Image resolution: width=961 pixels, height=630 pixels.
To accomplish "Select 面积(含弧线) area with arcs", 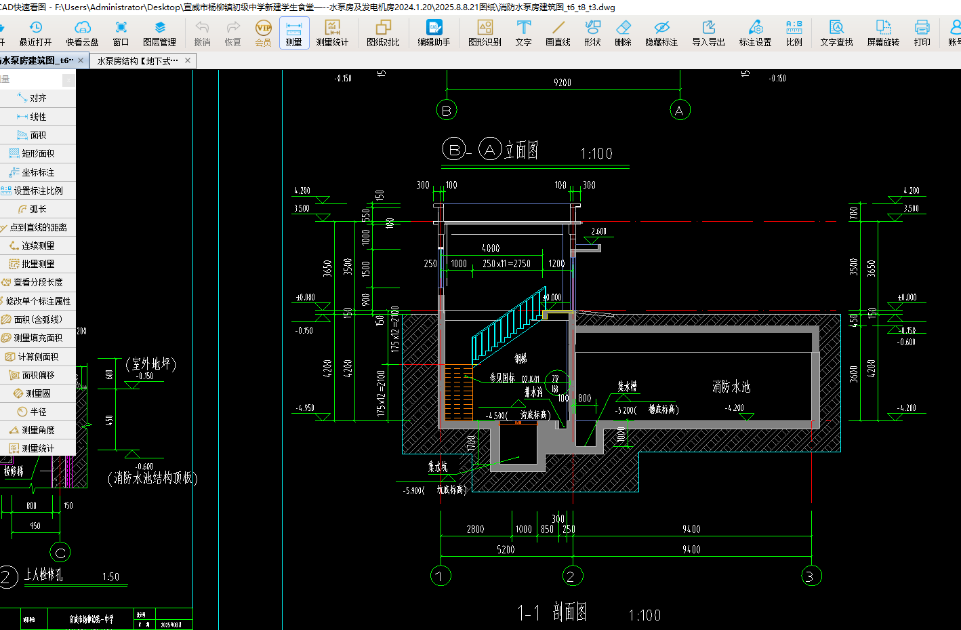I will [37, 319].
